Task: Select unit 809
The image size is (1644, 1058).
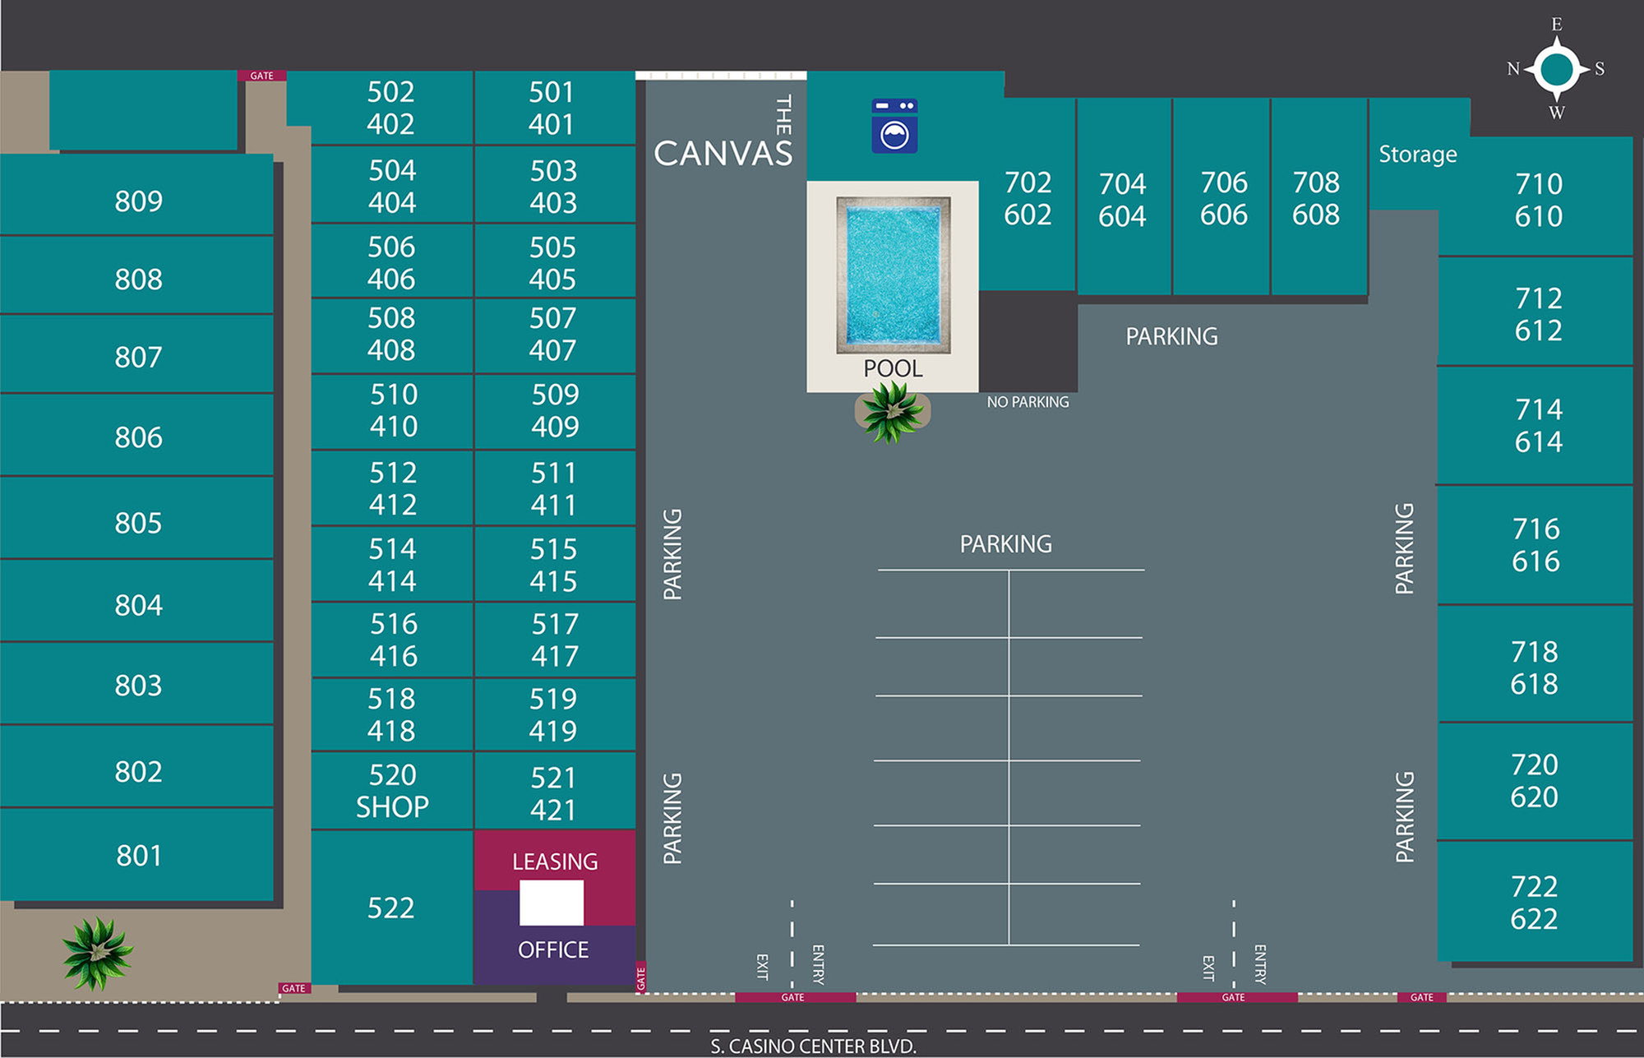Action: [136, 195]
